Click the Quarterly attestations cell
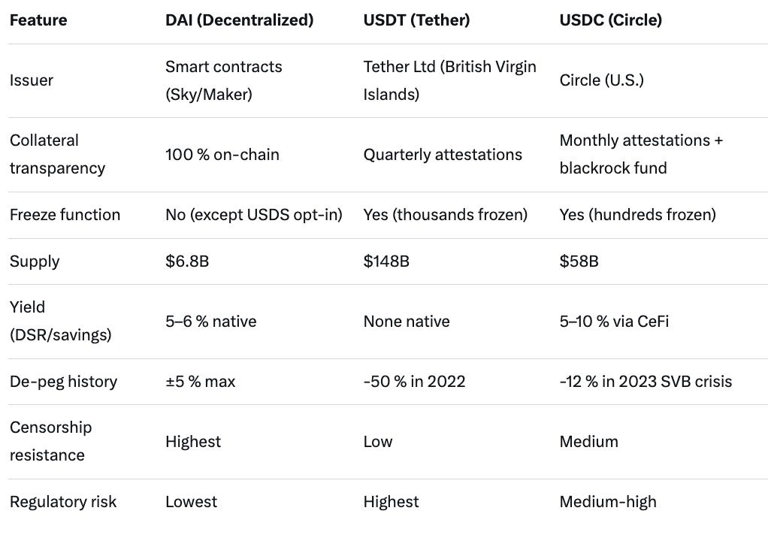The height and width of the screenshot is (544, 768). [x=443, y=155]
